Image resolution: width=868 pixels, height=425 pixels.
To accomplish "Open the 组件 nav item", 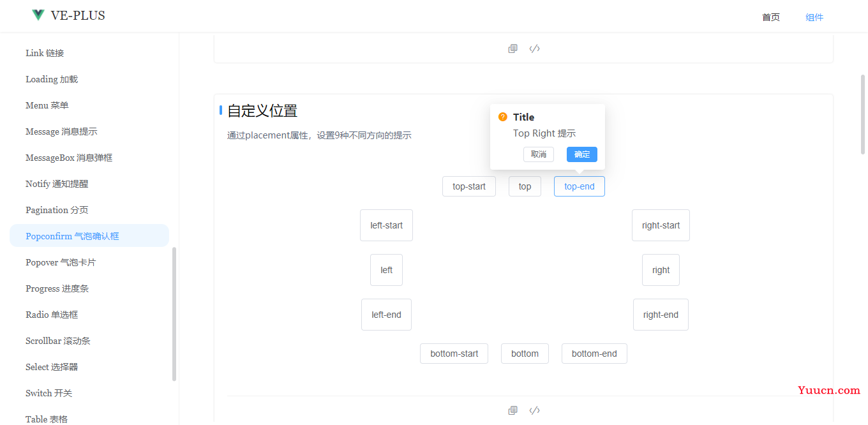I will pos(814,17).
